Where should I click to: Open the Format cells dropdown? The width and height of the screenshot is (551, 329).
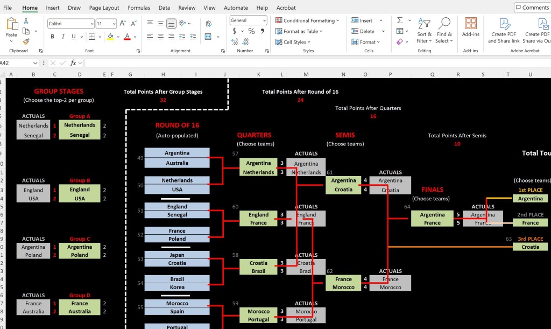point(366,42)
